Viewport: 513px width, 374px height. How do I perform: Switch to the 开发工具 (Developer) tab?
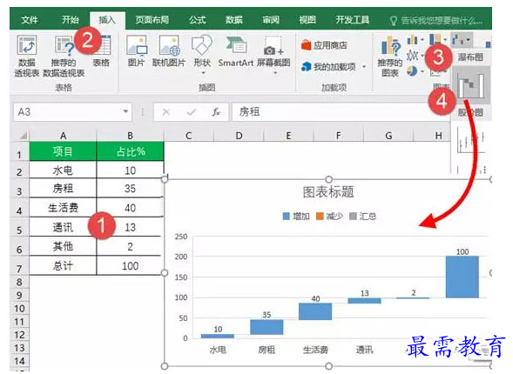click(x=353, y=20)
